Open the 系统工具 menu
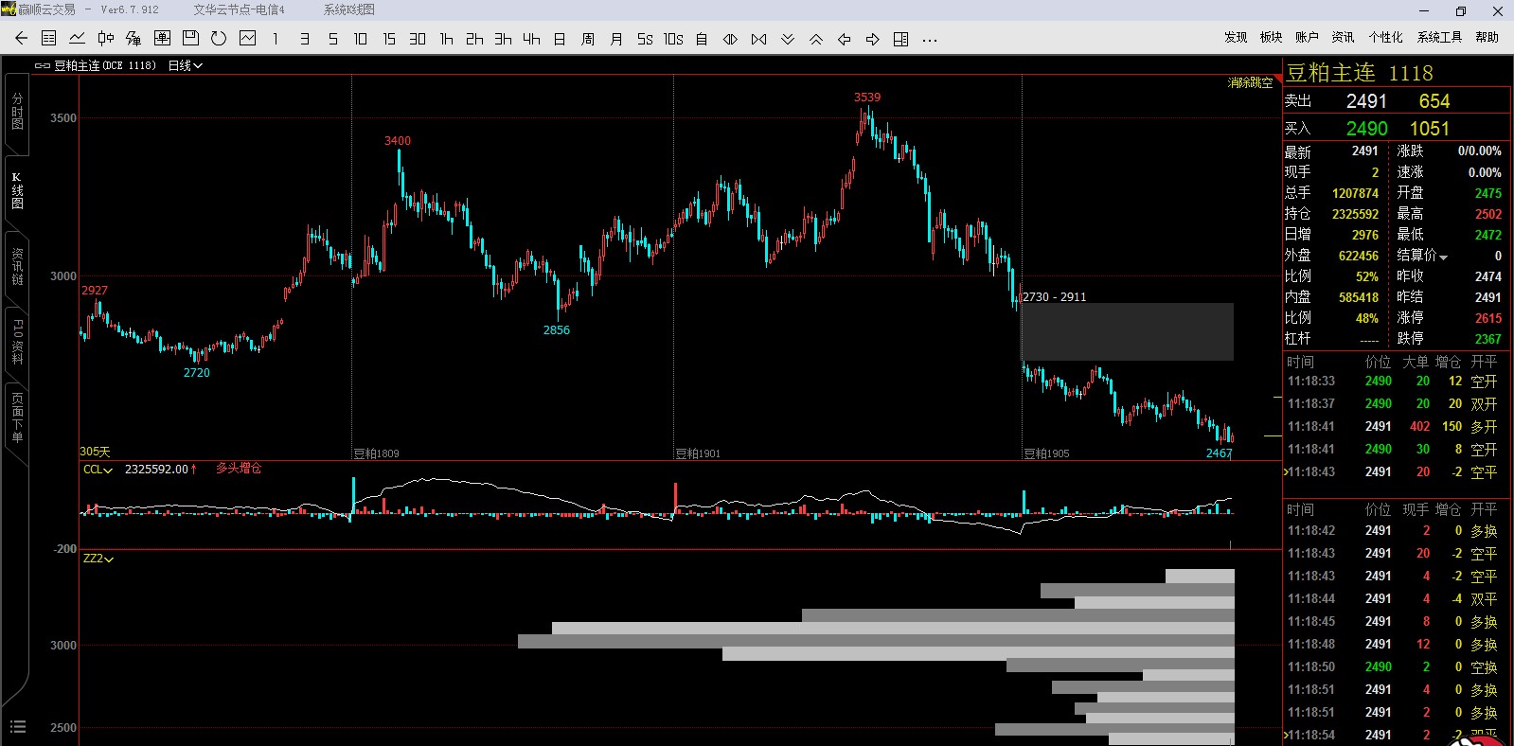 [x=1439, y=37]
